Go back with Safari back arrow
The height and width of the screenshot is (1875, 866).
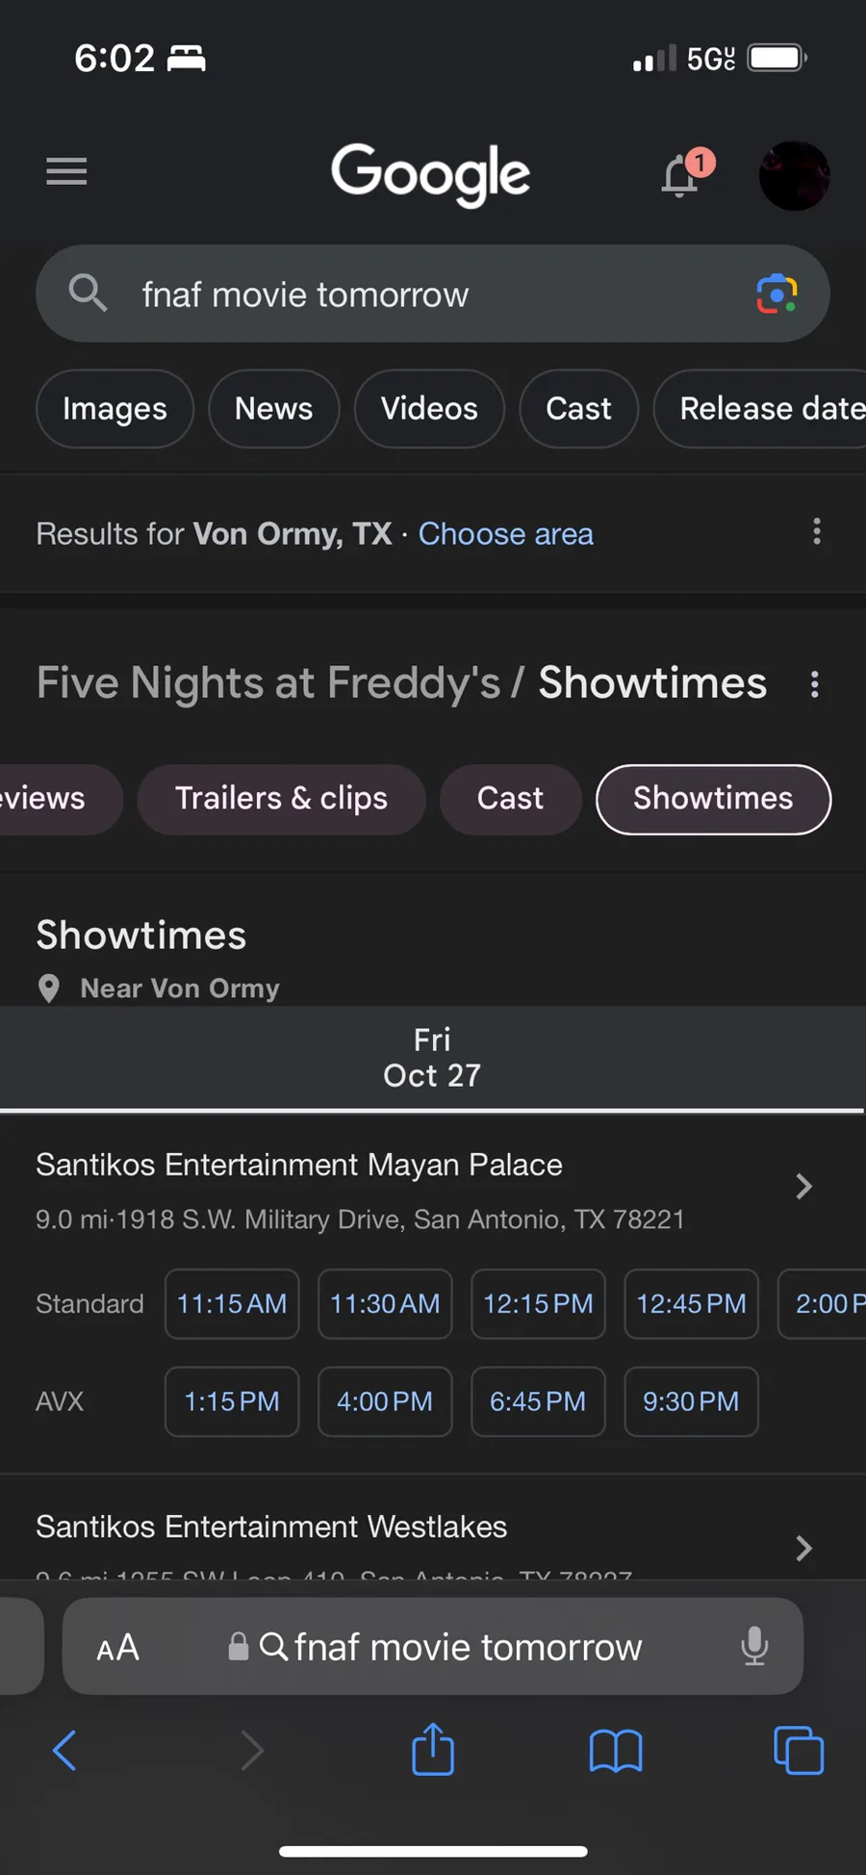64,1751
